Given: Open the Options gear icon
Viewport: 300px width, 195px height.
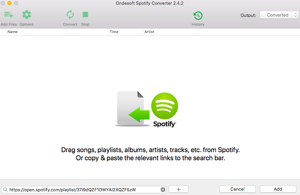Looking at the screenshot, I should [26, 15].
